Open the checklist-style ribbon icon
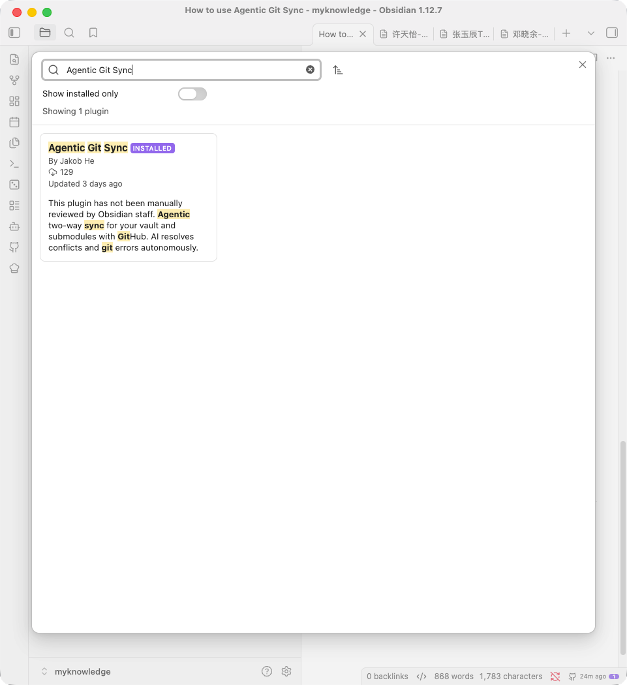The height and width of the screenshot is (685, 627). 14,205
